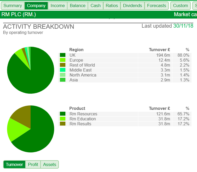Click the 'Rm Education' product label
197x172 pixels.
click(x=83, y=119)
